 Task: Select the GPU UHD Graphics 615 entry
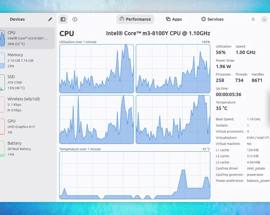(x=27, y=126)
